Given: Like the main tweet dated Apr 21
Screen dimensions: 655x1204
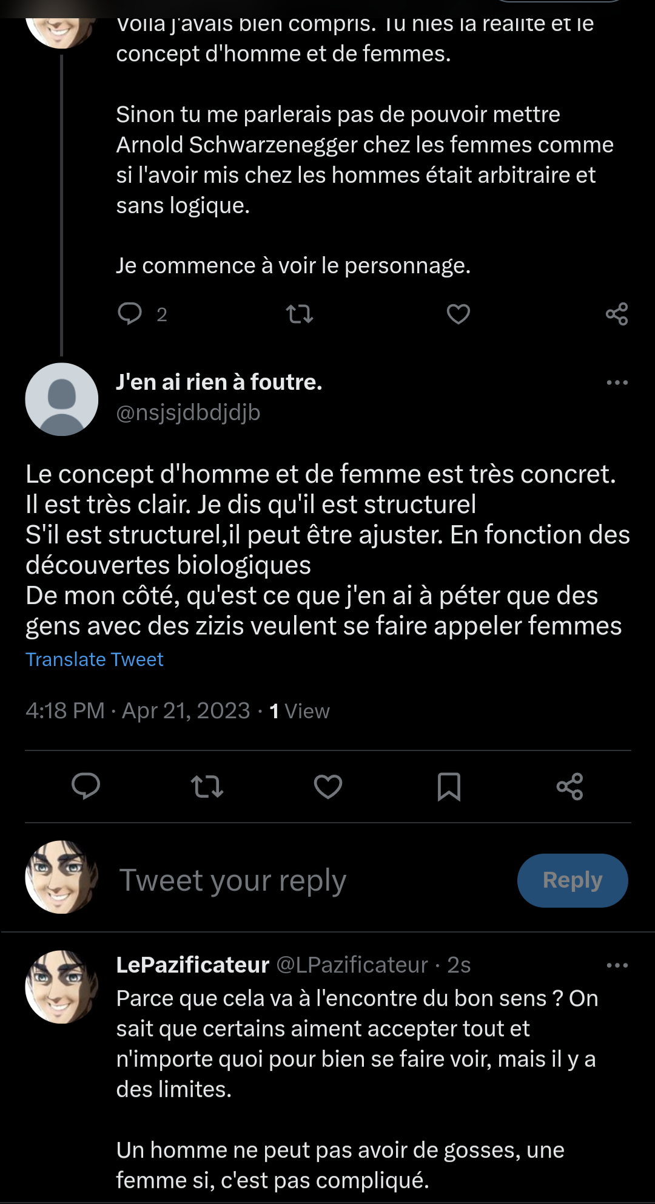Looking at the screenshot, I should (x=327, y=786).
